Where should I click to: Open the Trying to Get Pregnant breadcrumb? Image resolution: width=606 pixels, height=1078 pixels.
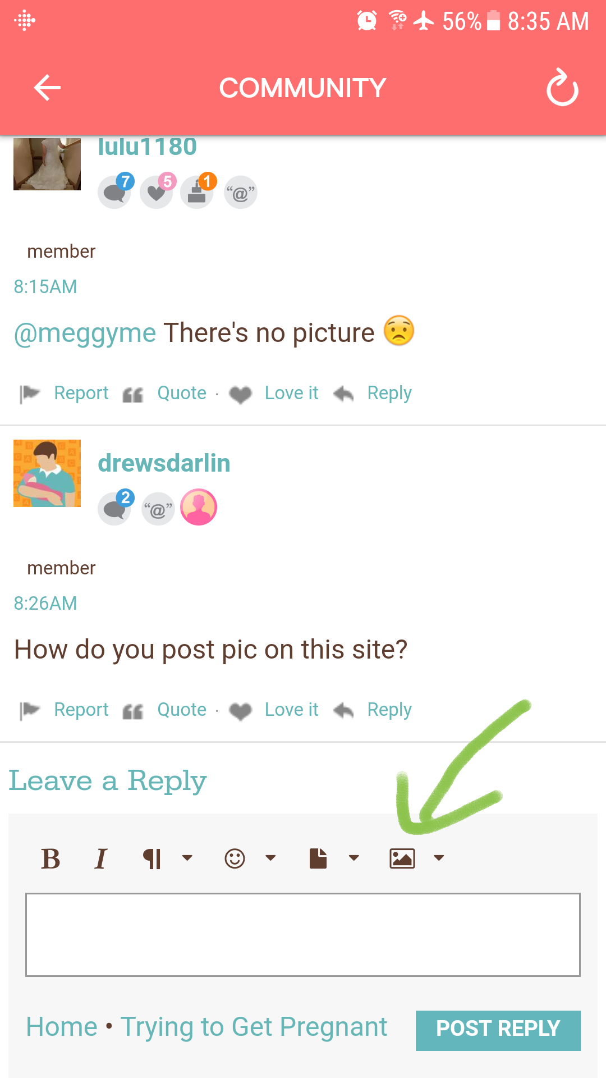[x=254, y=1027]
